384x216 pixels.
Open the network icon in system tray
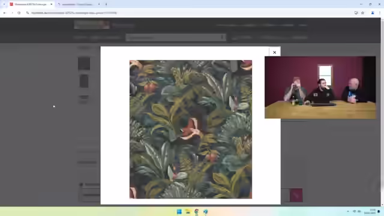355,211
